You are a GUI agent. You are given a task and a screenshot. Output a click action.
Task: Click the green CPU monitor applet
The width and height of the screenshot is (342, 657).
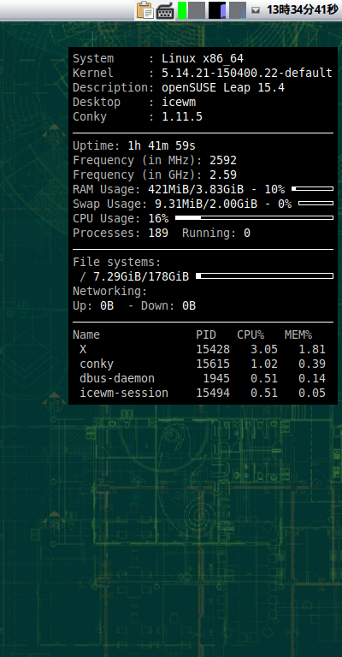pos(182,10)
